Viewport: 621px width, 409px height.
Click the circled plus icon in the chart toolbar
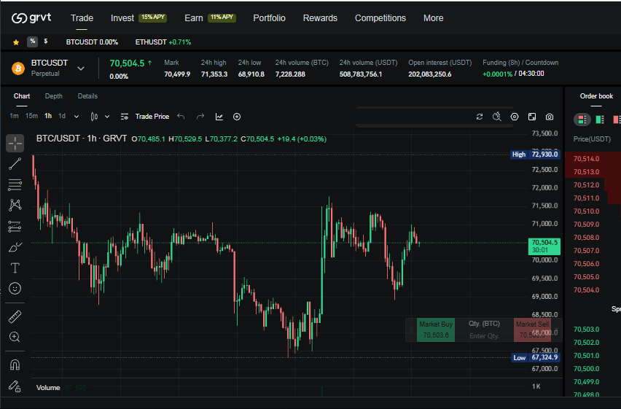click(x=237, y=117)
